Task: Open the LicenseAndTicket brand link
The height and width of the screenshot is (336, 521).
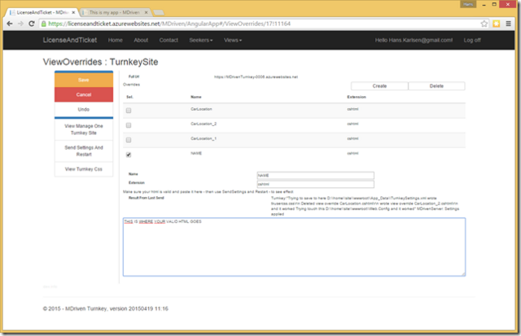Action: coord(70,40)
